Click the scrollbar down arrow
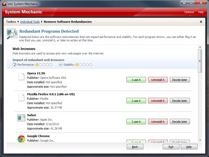 click(x=200, y=140)
